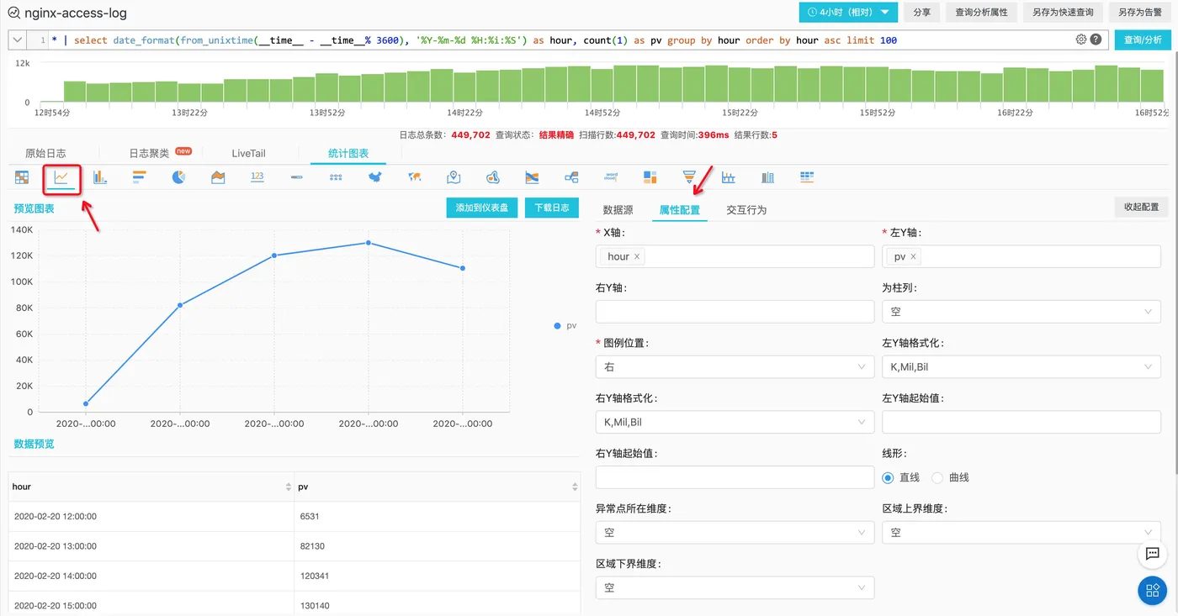The image size is (1178, 616).
Task: Switch to the 属性配置 tab
Action: [679, 210]
